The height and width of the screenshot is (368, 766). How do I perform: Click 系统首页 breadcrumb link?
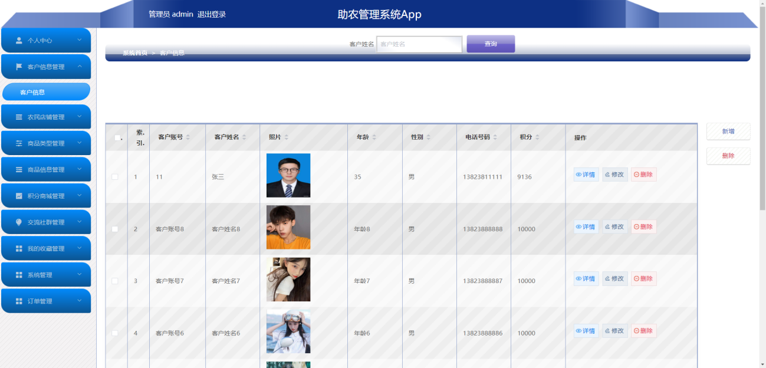(x=135, y=52)
